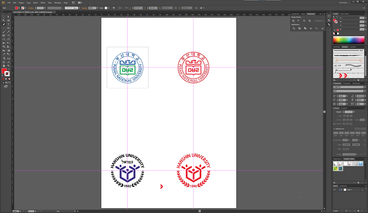Click the Divide pathfinder icon
The height and width of the screenshot is (213, 368).
(293, 28)
